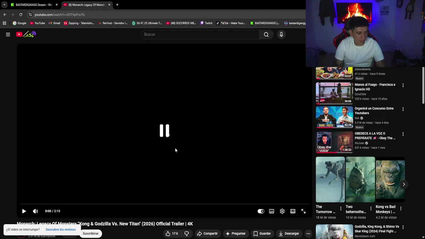425x239 pixels.
Task: Open the browser tab search dropdown
Action: [x=4, y=5]
